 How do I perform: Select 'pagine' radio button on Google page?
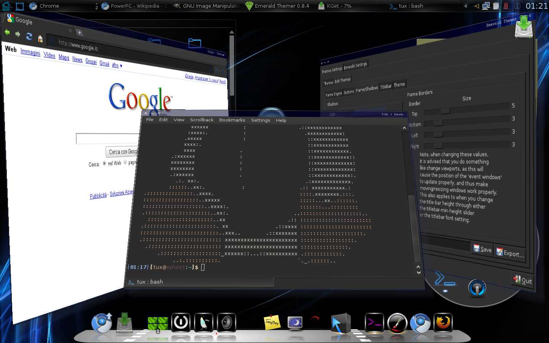click(125, 162)
